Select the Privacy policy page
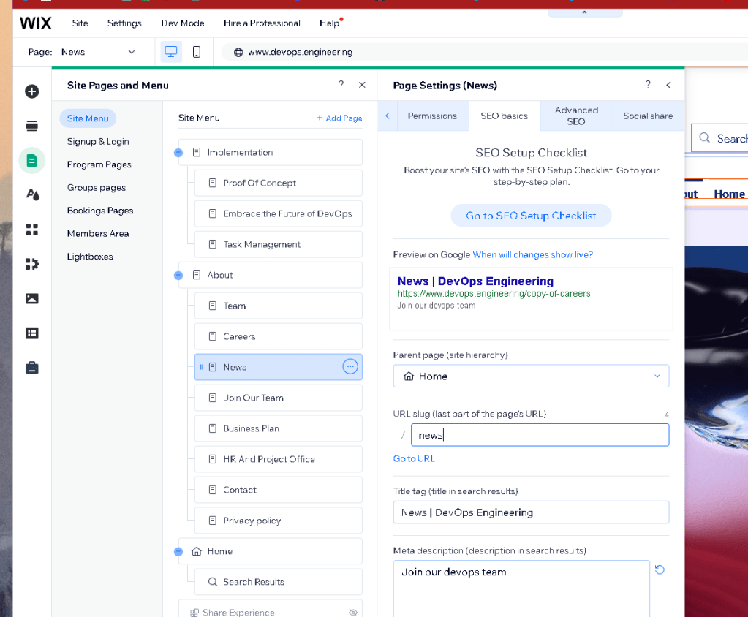748x617 pixels. coord(278,521)
